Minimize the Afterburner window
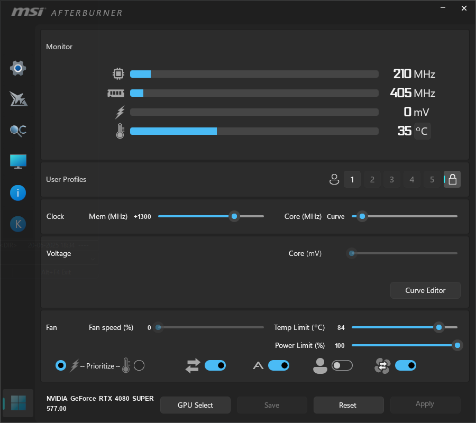Screen dimensions: 476x423 click(x=443, y=8)
